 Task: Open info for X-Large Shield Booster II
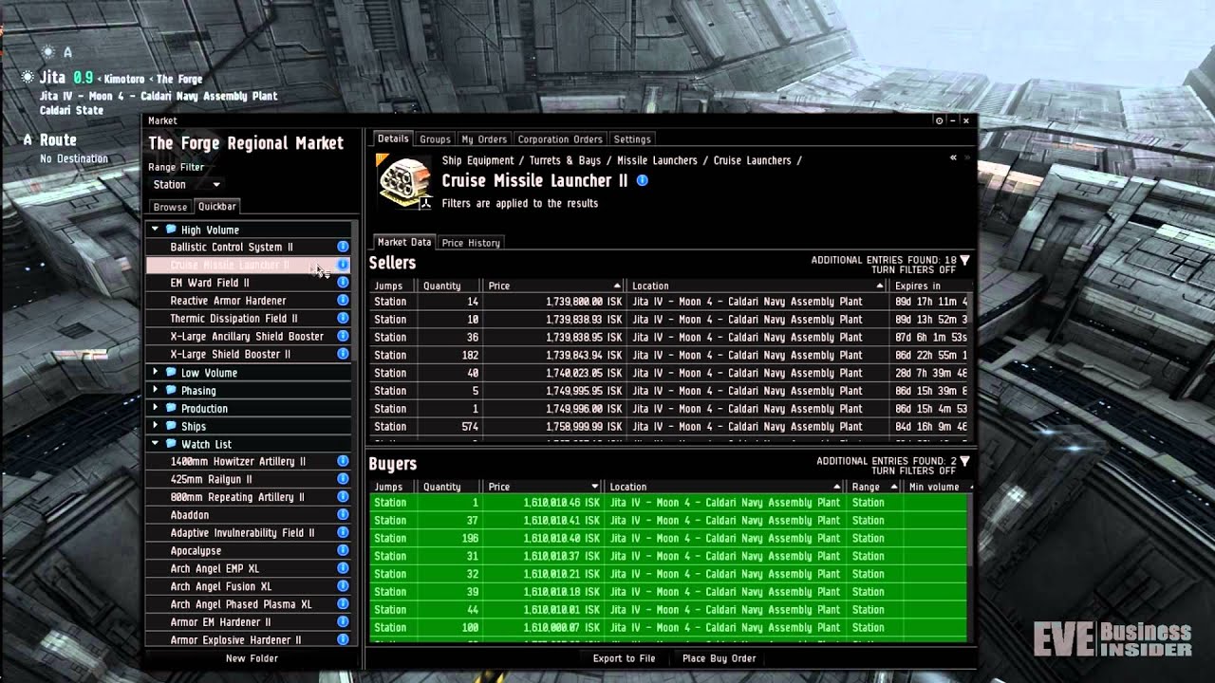click(343, 354)
